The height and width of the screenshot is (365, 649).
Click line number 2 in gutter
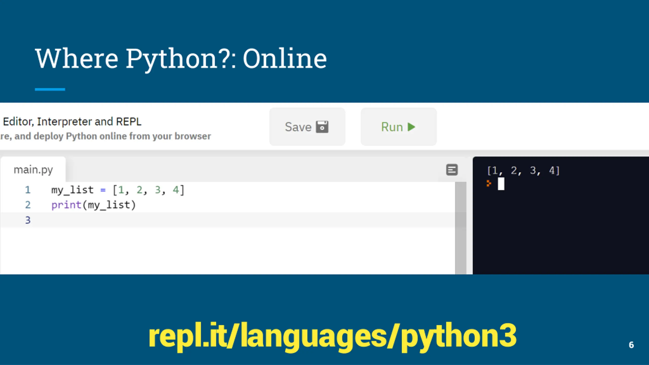[28, 205]
